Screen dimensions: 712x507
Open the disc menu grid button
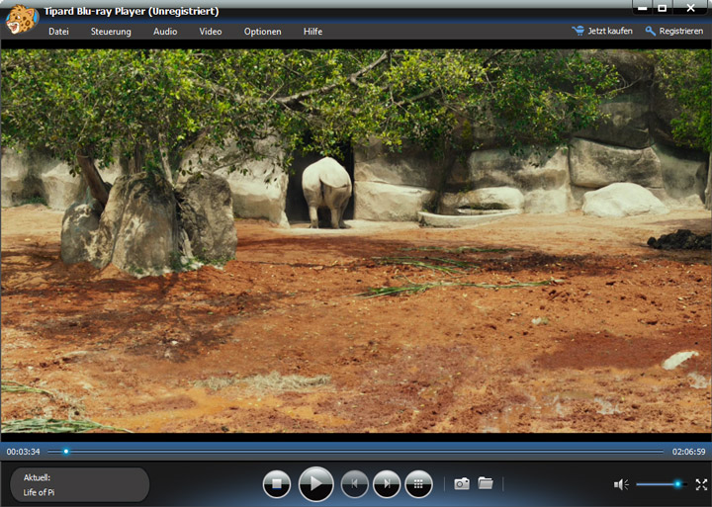(418, 484)
